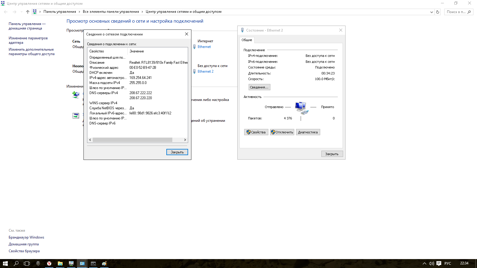
Task: Open Paint from the taskbar
Action: (x=104, y=264)
